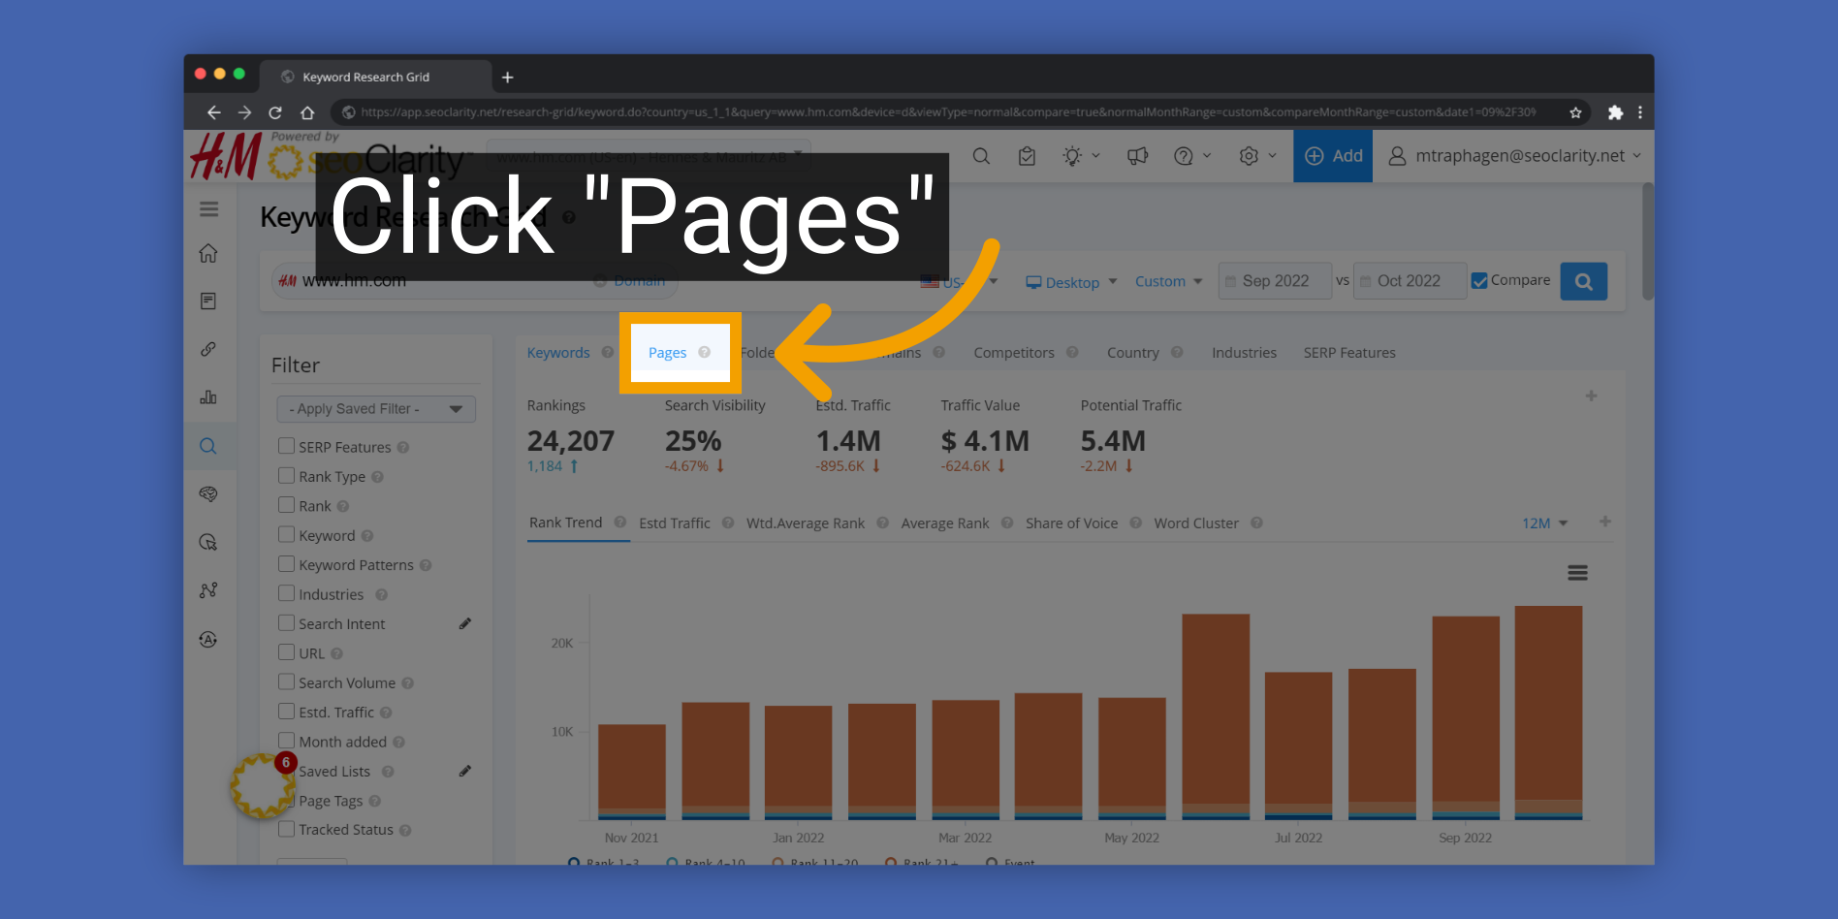Open the browser extensions puzzle icon

tap(1615, 112)
